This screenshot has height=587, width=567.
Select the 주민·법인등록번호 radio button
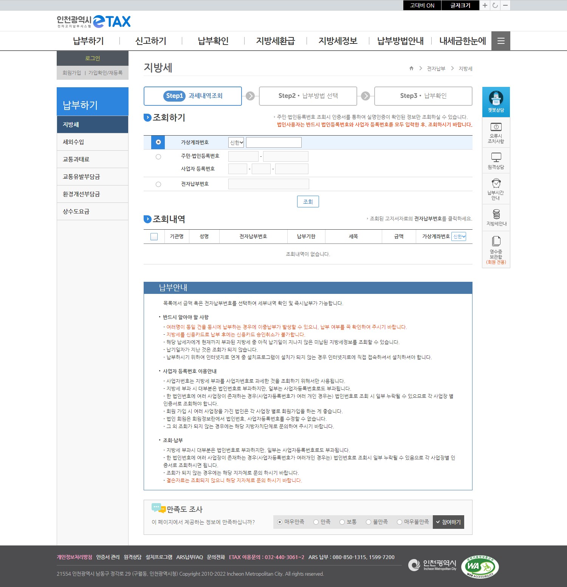pos(158,157)
